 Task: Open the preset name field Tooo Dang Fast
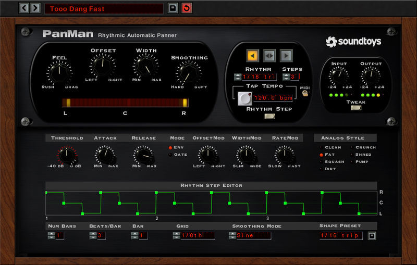(104, 9)
